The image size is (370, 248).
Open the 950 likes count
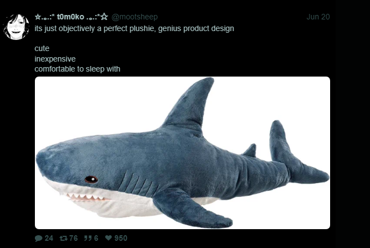(x=121, y=238)
